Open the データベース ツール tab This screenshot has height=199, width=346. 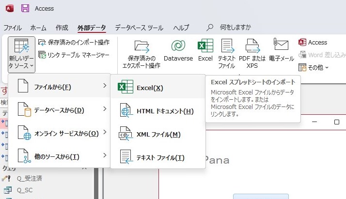point(139,28)
